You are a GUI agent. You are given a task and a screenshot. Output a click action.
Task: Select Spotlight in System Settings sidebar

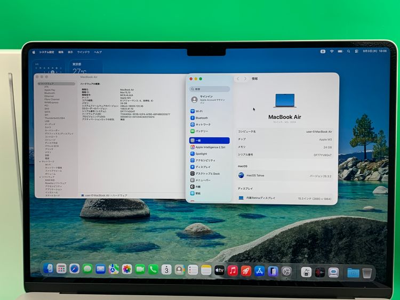(x=209, y=153)
